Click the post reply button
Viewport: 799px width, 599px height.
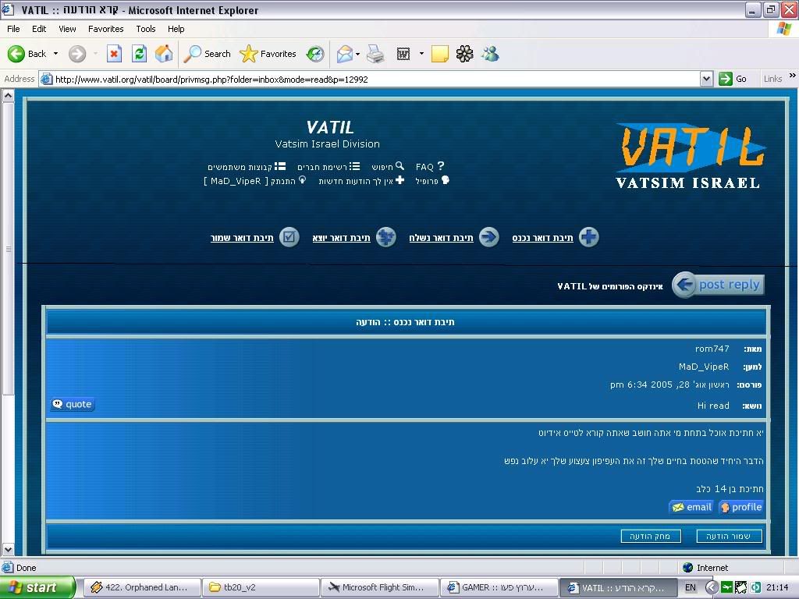719,285
